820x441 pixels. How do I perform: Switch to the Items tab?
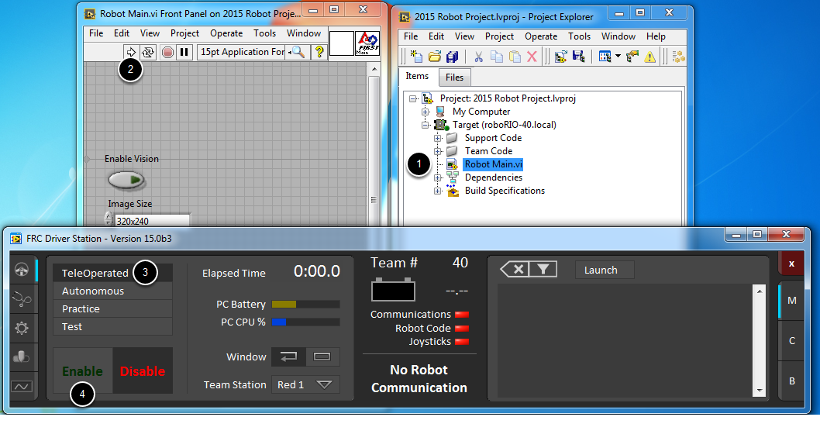(417, 77)
